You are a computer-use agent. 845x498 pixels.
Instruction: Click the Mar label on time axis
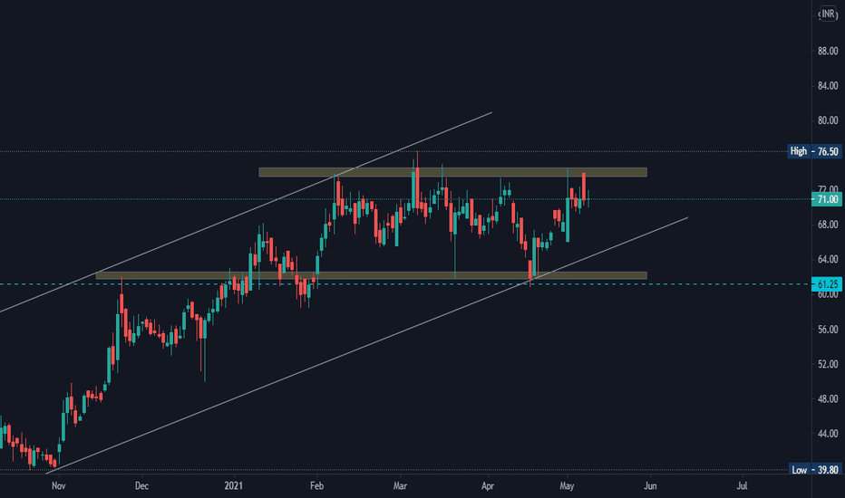pos(400,485)
